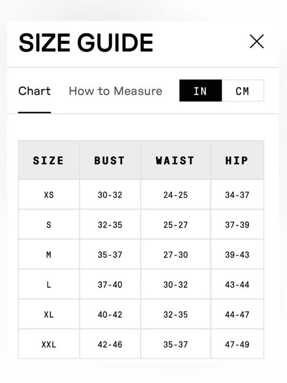Screen dimensions: 287x383
Task: Select the S size row label
Action: coord(49,225)
